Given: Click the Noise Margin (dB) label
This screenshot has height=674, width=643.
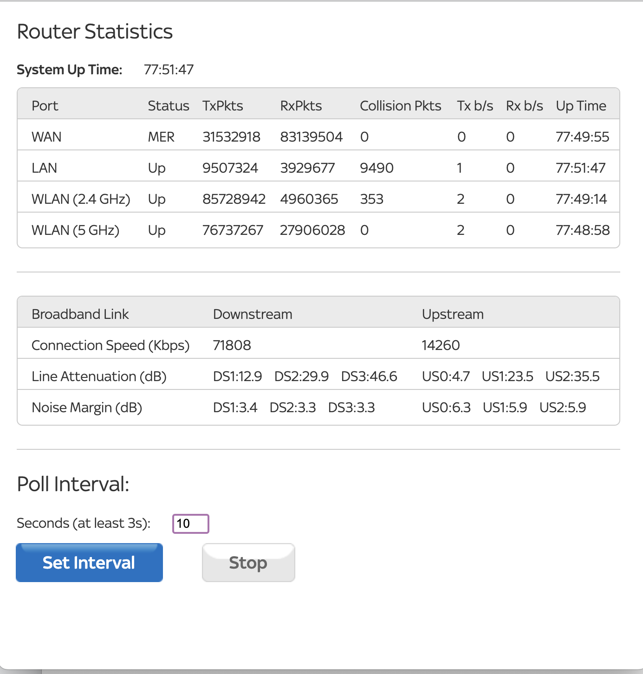Looking at the screenshot, I should point(87,408).
